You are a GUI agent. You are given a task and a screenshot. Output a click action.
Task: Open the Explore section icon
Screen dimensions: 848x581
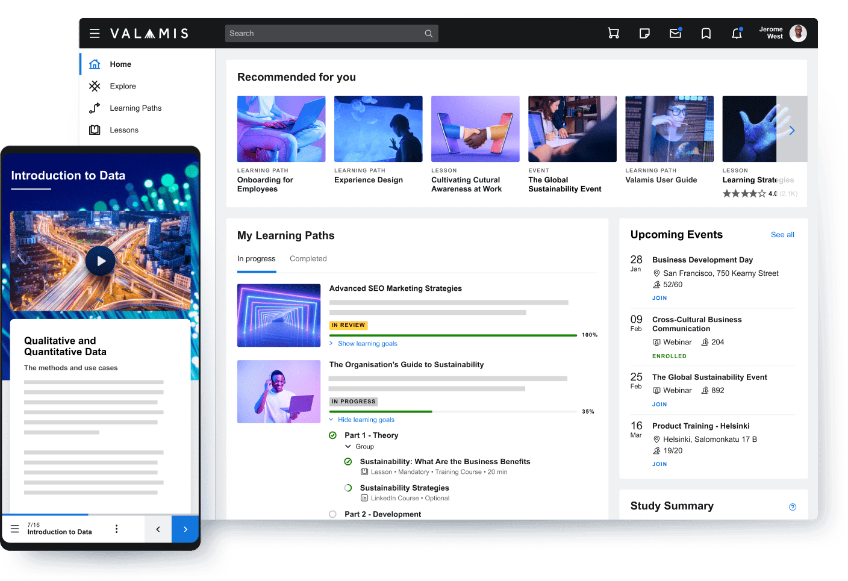[x=95, y=86]
